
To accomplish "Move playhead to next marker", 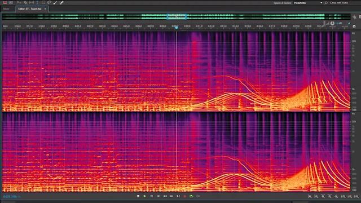I will coord(178,196).
